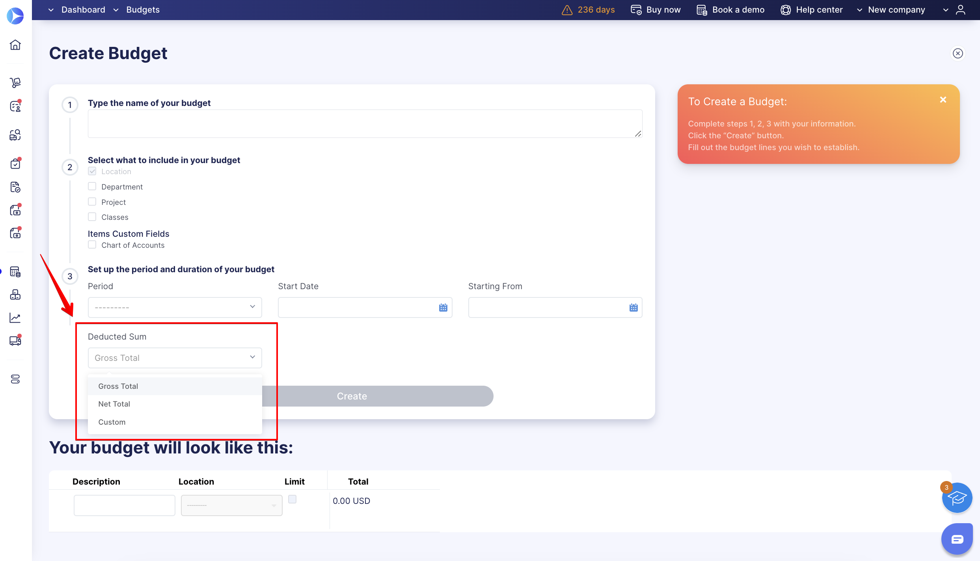Toggle the Location checkbox

pyautogui.click(x=92, y=171)
